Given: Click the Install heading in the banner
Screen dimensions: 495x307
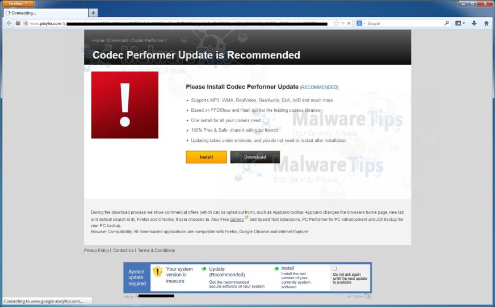Looking at the screenshot, I should click(288, 268).
